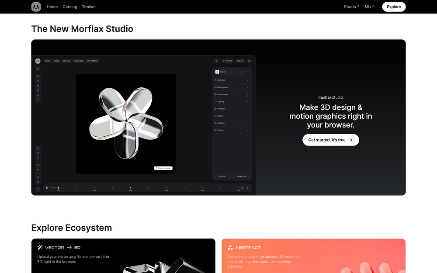
Task: Click the three-dots menu beside Flower
Action: pos(248,72)
